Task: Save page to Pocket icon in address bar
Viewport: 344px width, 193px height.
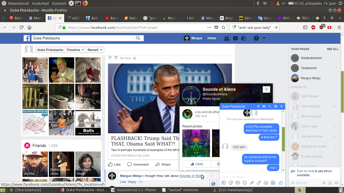Action: (216, 27)
